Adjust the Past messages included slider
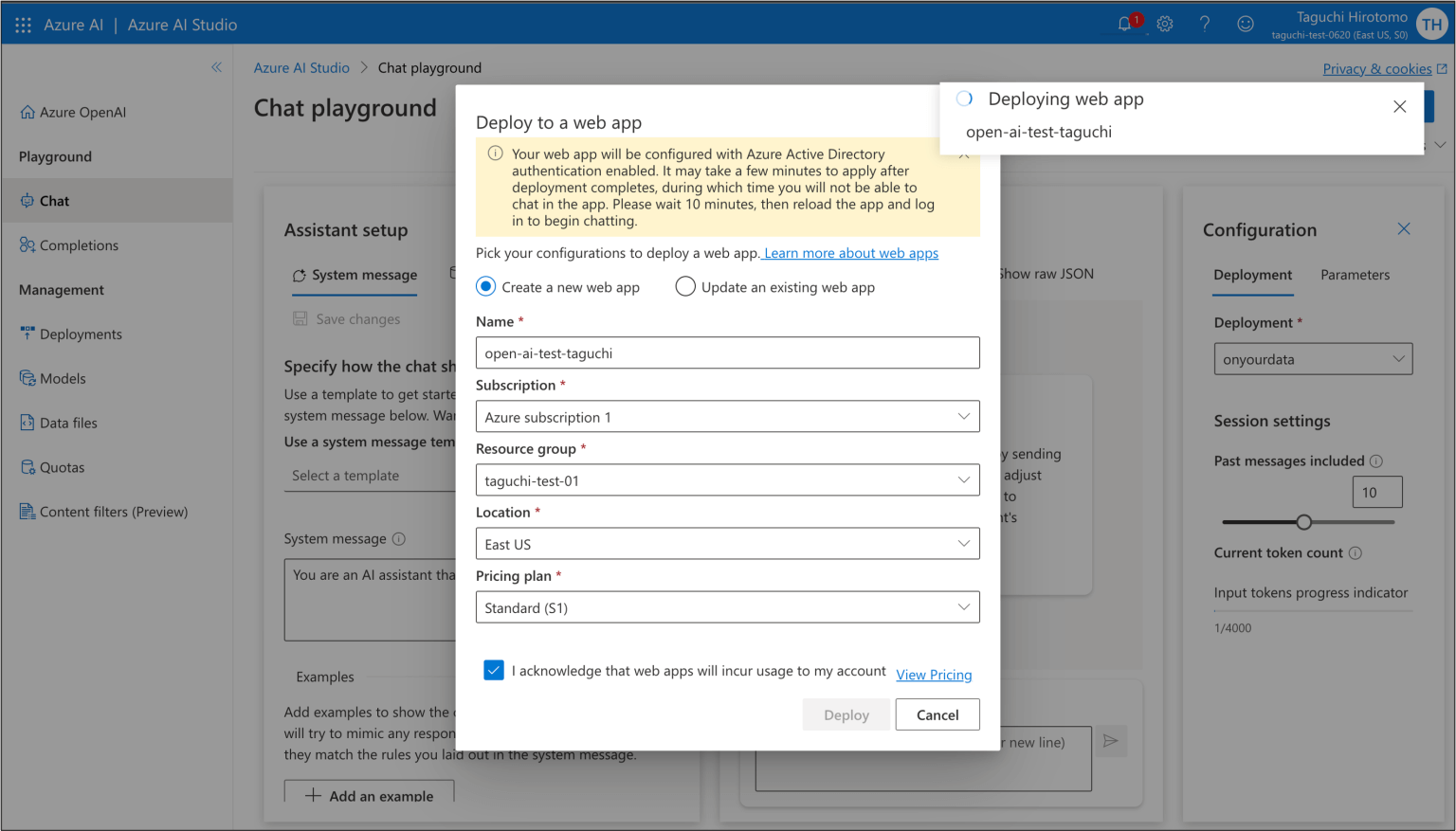 1305,521
